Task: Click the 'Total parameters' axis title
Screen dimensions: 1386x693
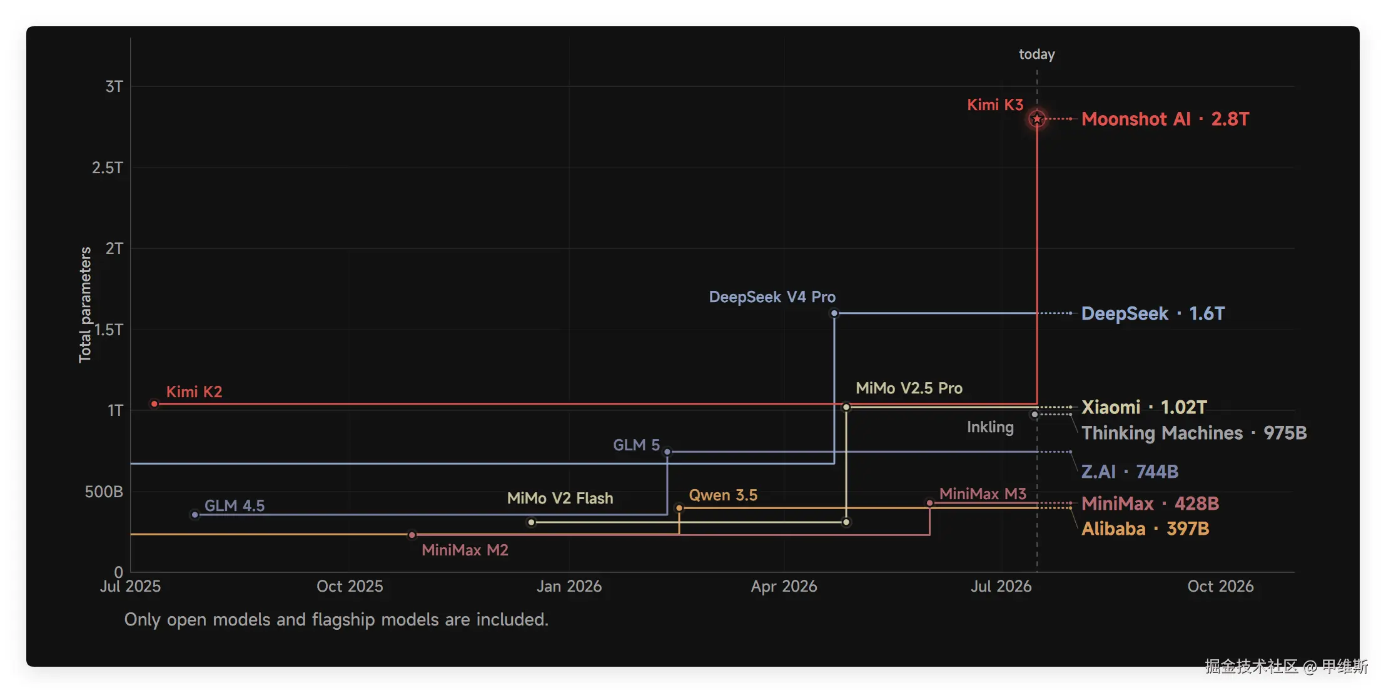Action: pos(85,305)
